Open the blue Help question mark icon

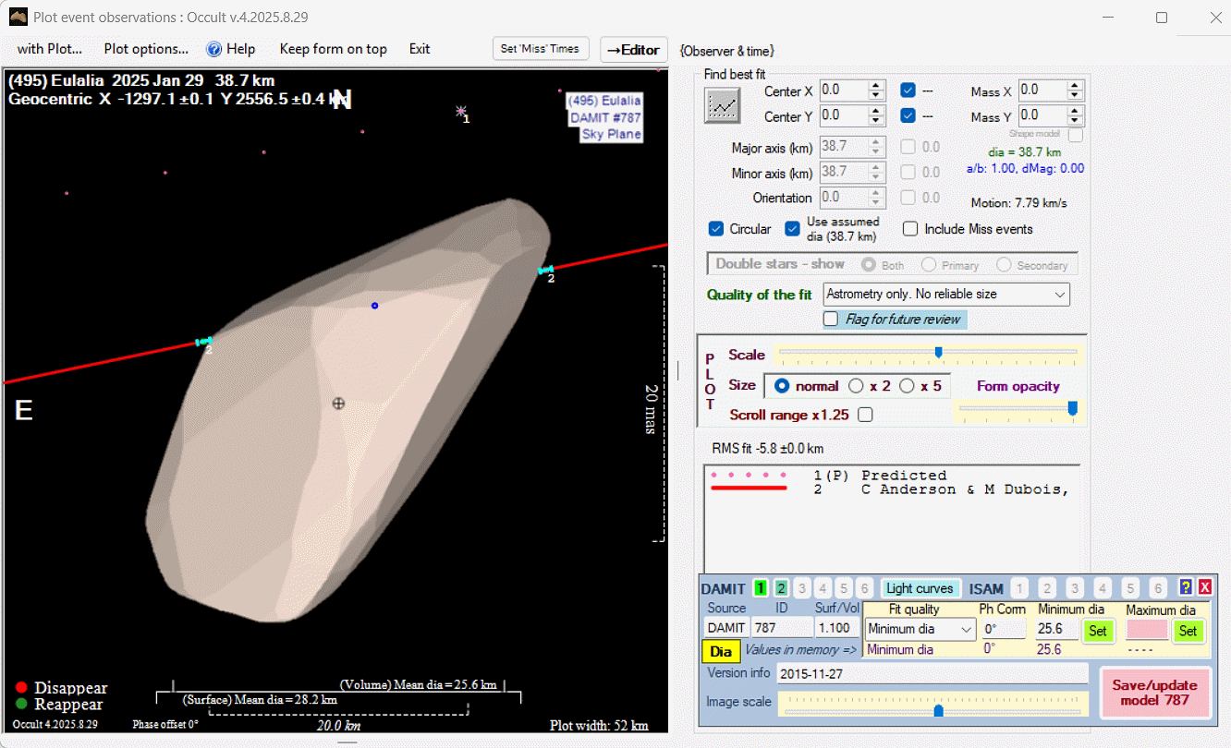[x=214, y=49]
